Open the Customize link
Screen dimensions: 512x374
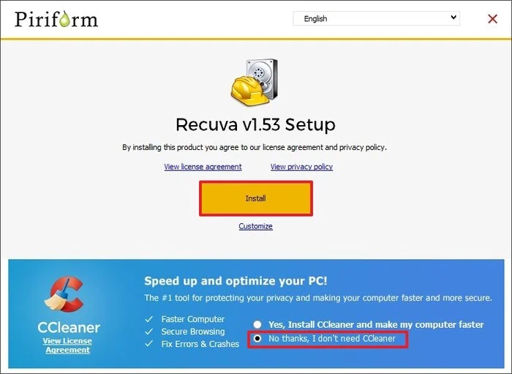[x=255, y=226]
